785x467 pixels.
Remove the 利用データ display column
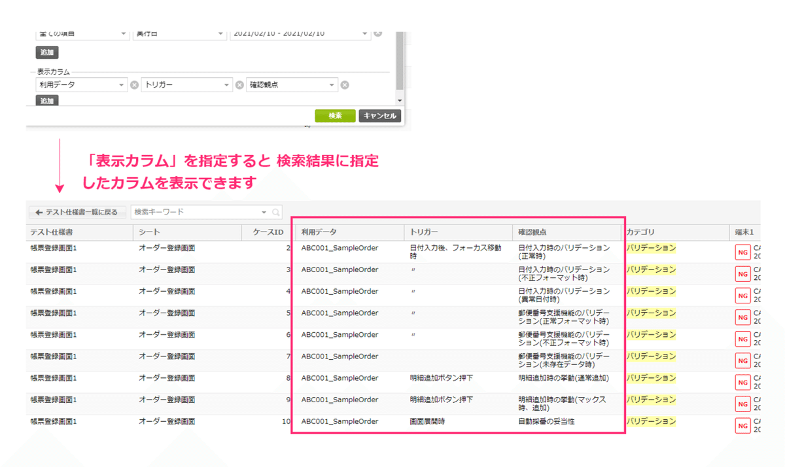[135, 85]
